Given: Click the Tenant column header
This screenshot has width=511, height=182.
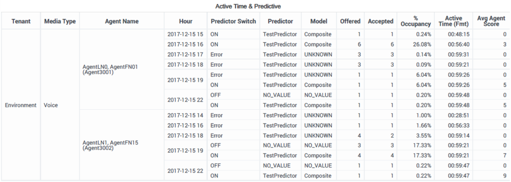Looking at the screenshot, I should click(21, 22).
